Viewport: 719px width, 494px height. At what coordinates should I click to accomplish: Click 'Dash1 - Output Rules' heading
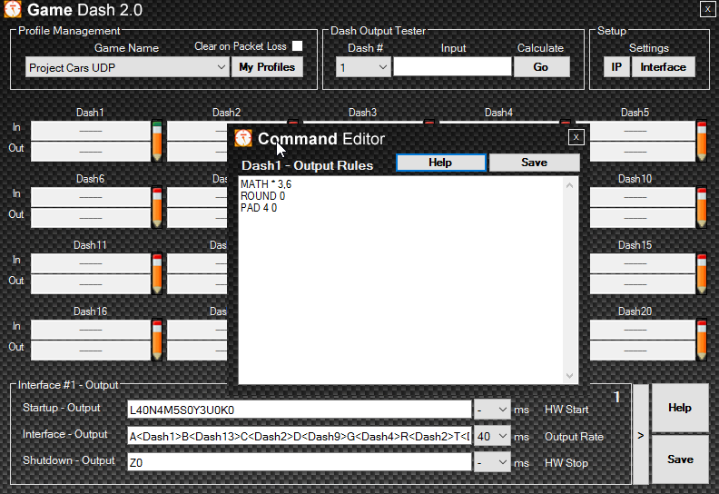click(307, 165)
